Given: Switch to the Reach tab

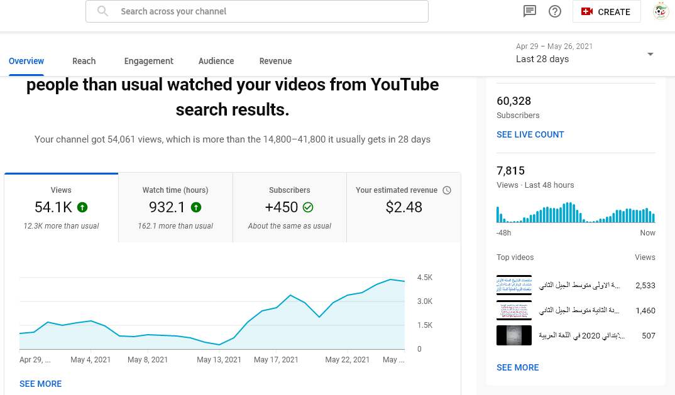Looking at the screenshot, I should (x=84, y=61).
